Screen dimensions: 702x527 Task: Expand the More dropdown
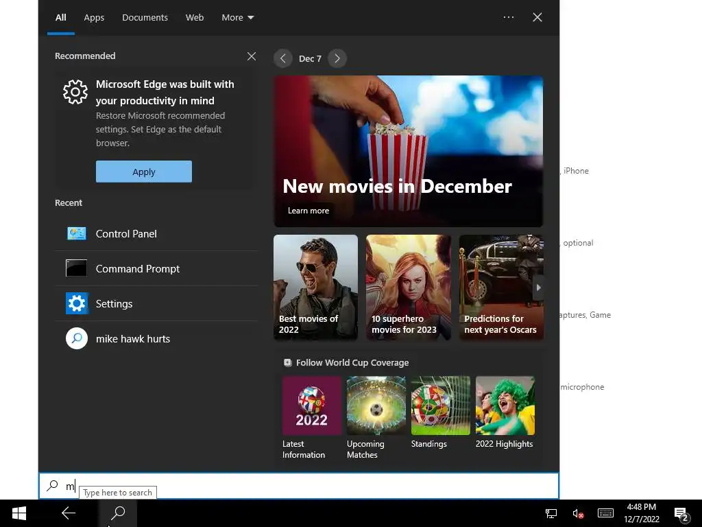[x=238, y=17]
